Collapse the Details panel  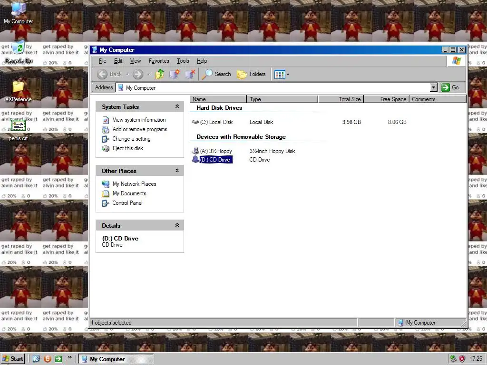[x=177, y=225]
